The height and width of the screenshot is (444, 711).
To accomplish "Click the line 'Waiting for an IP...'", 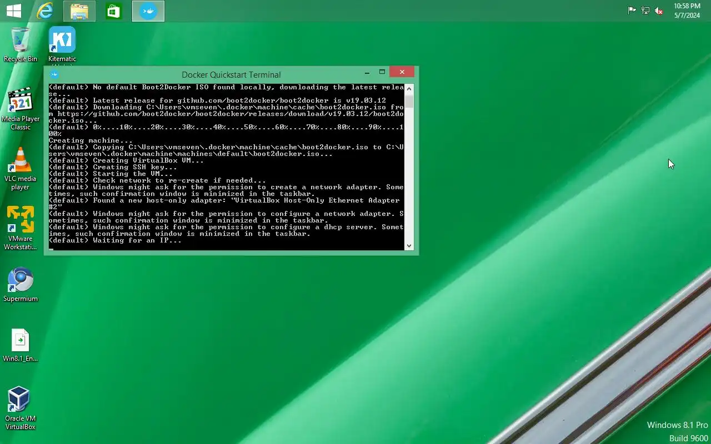I will pos(115,240).
